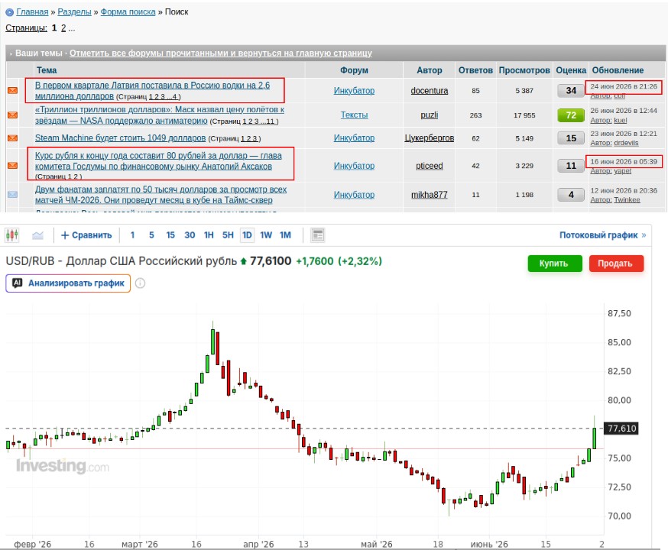Image resolution: width=668 pixels, height=550 pixels.
Task: Jump to page 4 of Латвия topic
Action: point(175,97)
